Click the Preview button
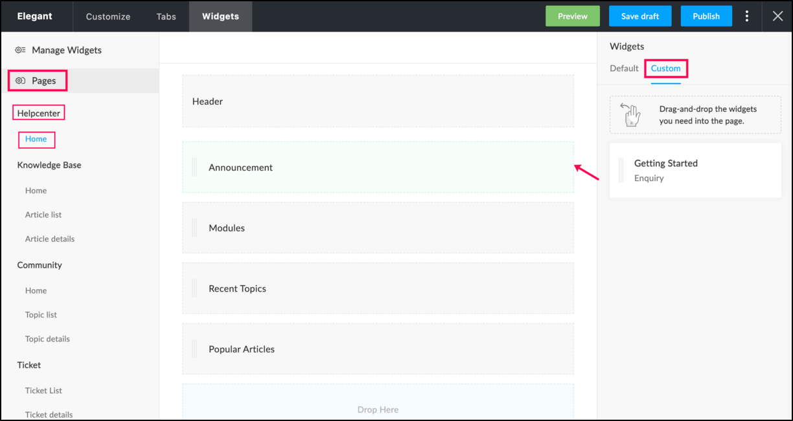Screen dimensions: 793x421 (573, 16)
